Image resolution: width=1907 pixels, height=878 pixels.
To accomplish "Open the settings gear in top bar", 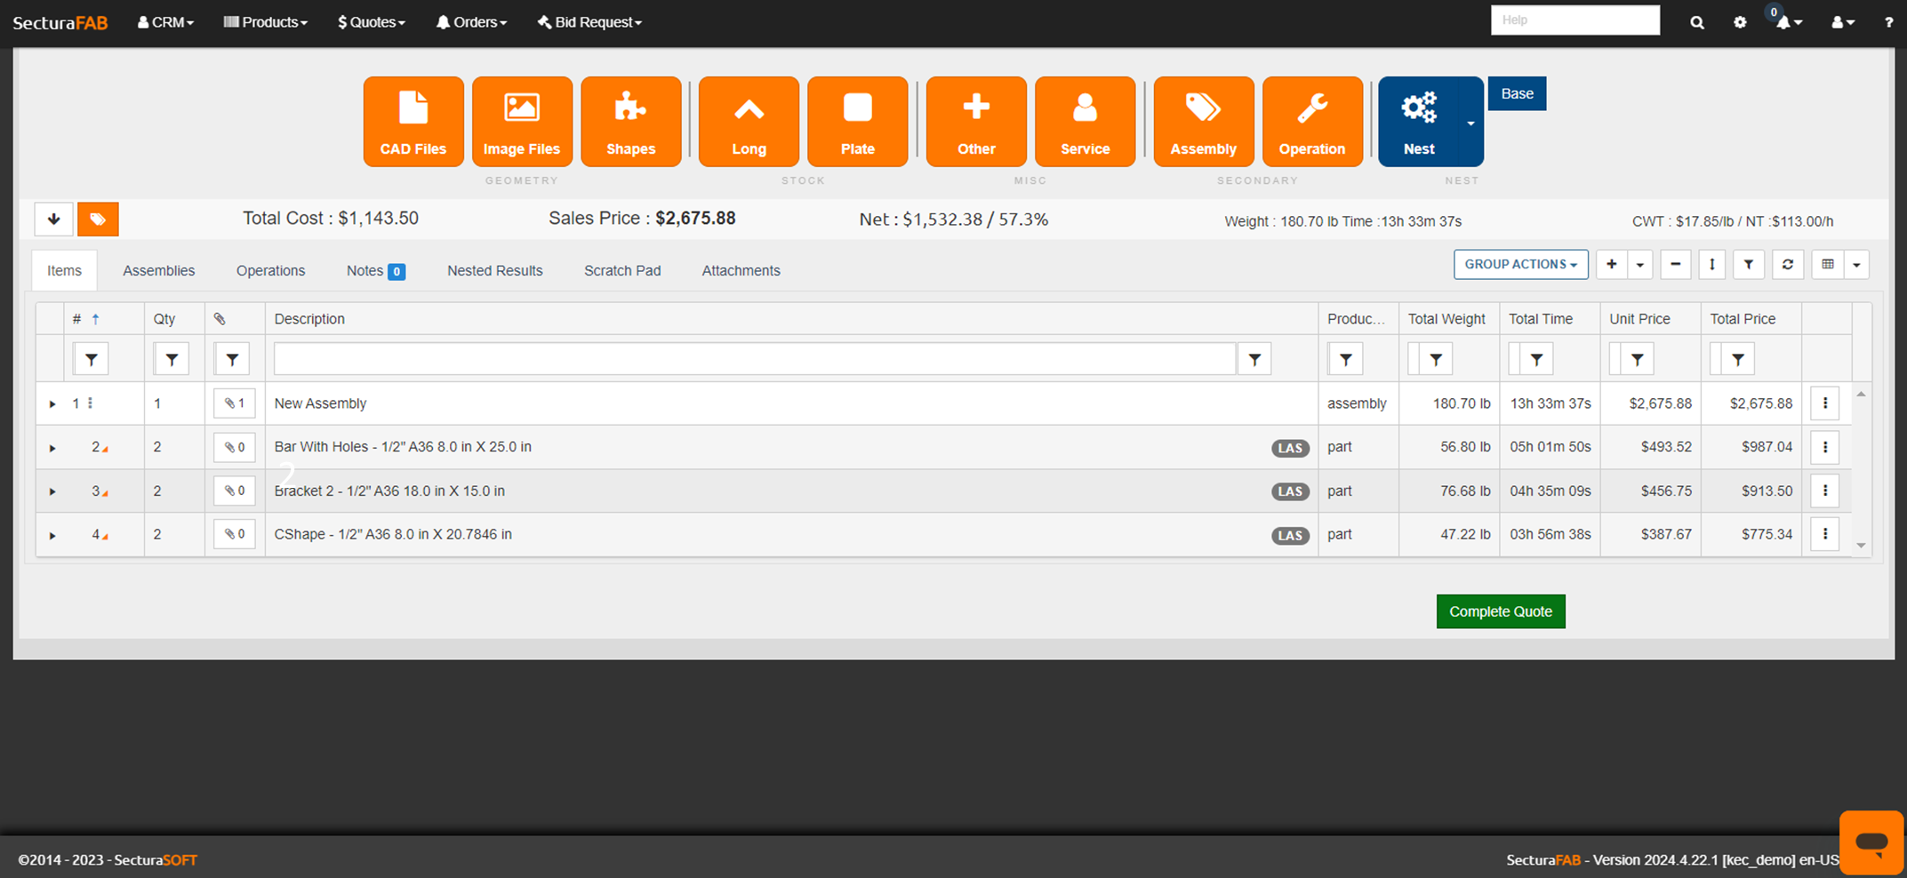I will 1740,22.
